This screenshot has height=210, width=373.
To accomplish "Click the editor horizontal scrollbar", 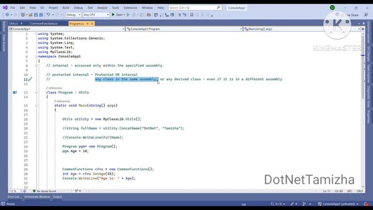I will 202,191.
